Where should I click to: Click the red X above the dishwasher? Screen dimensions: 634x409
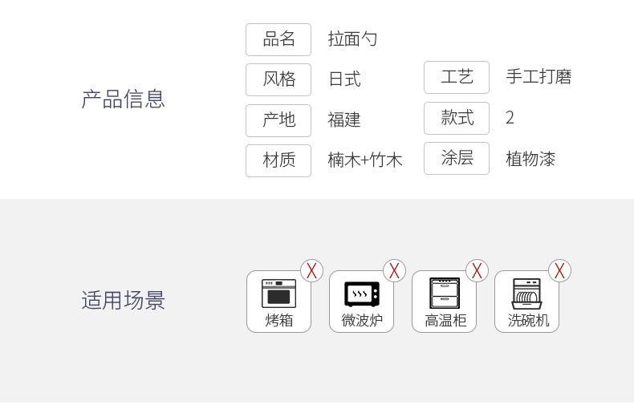point(559,271)
